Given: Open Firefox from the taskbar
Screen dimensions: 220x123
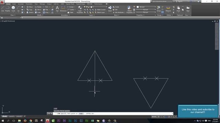Looking at the screenshot, I should [x=25, y=121].
